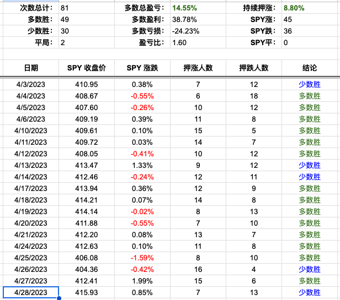Select the total count value 81

tap(65, 8)
